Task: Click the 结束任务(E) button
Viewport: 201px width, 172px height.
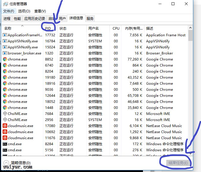Action: click(178, 163)
